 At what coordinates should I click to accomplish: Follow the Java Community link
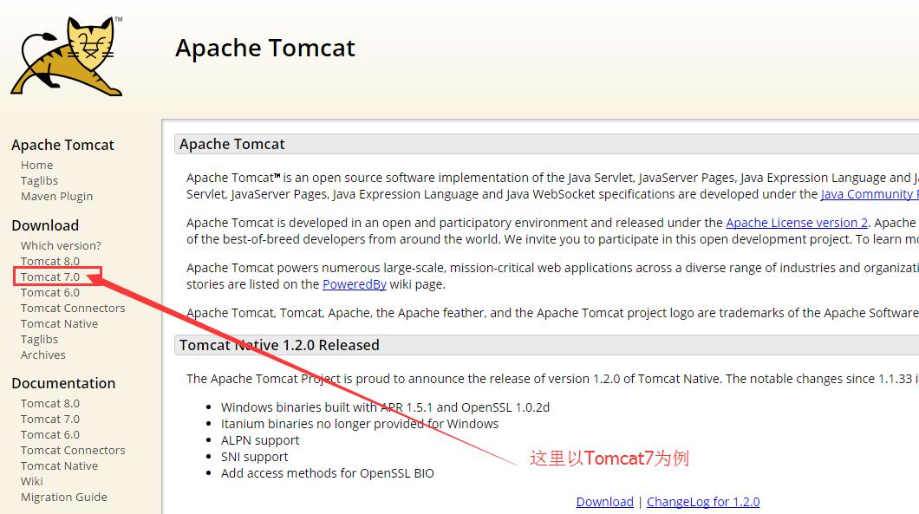click(870, 194)
